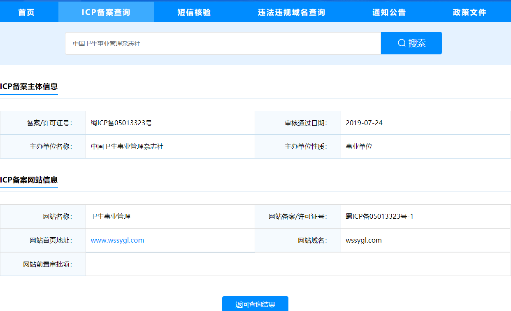Image resolution: width=511 pixels, height=311 pixels.
Task: Click the 搜索 search button
Action: 411,43
